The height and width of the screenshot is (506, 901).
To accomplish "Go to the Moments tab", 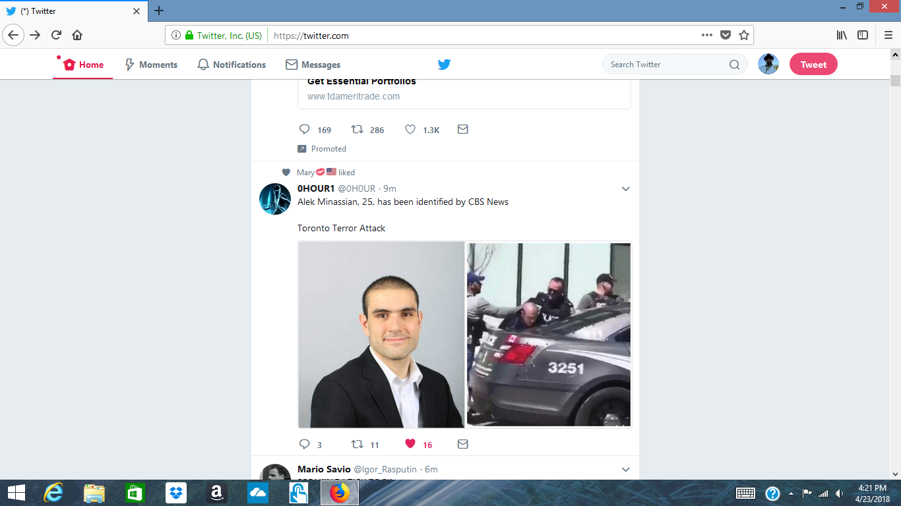I will [151, 65].
